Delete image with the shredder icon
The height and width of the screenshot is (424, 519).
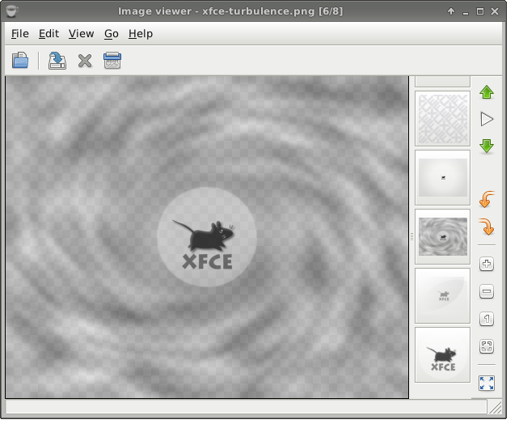coord(112,61)
